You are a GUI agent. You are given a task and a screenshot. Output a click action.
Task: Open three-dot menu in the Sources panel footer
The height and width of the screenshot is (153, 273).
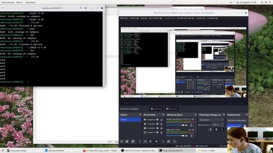click(x=163, y=142)
